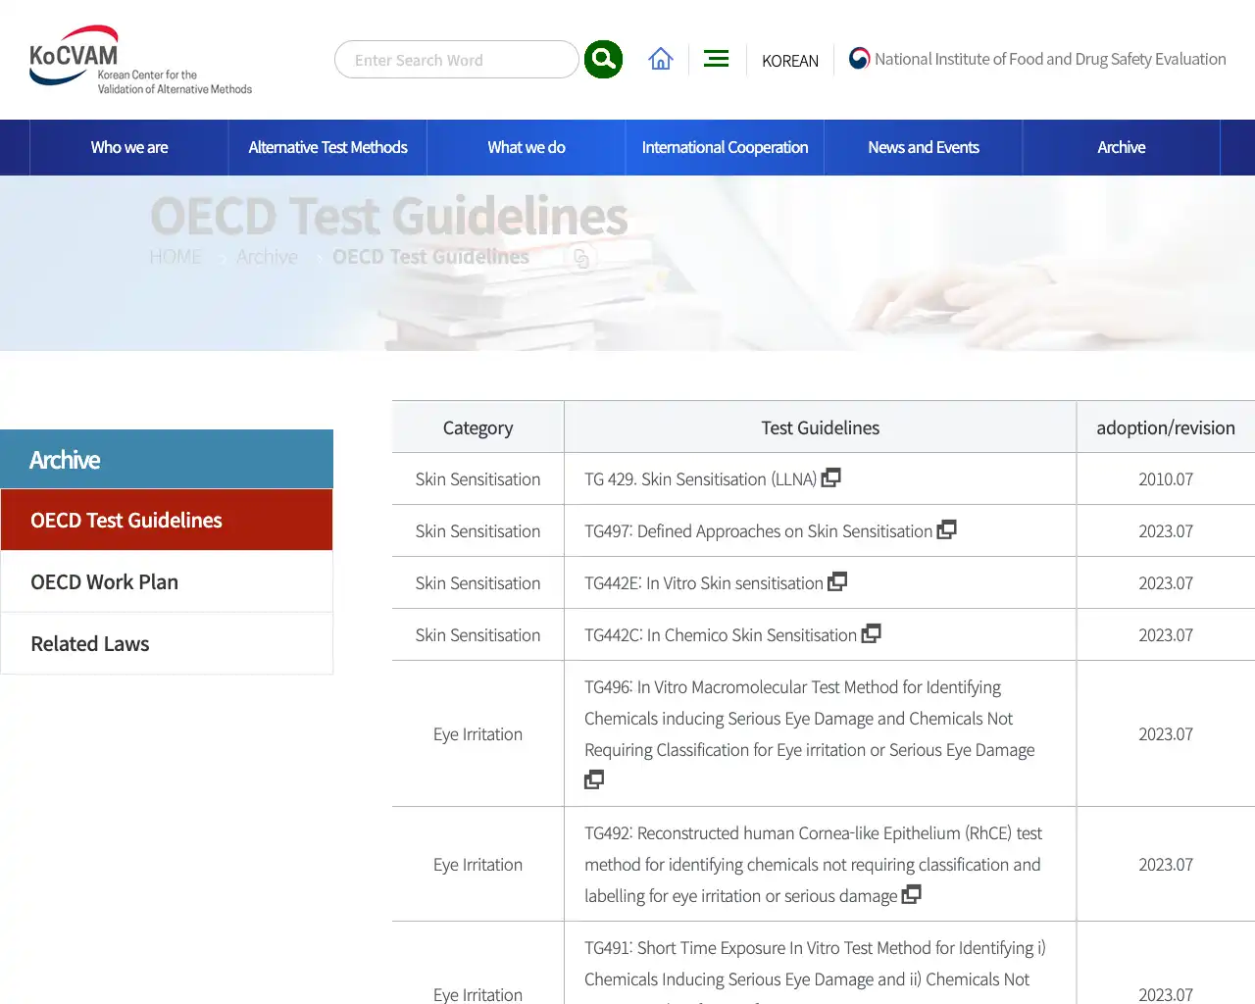This screenshot has height=1004, width=1255.
Task: Click the adoption/revision column header
Action: point(1166,427)
